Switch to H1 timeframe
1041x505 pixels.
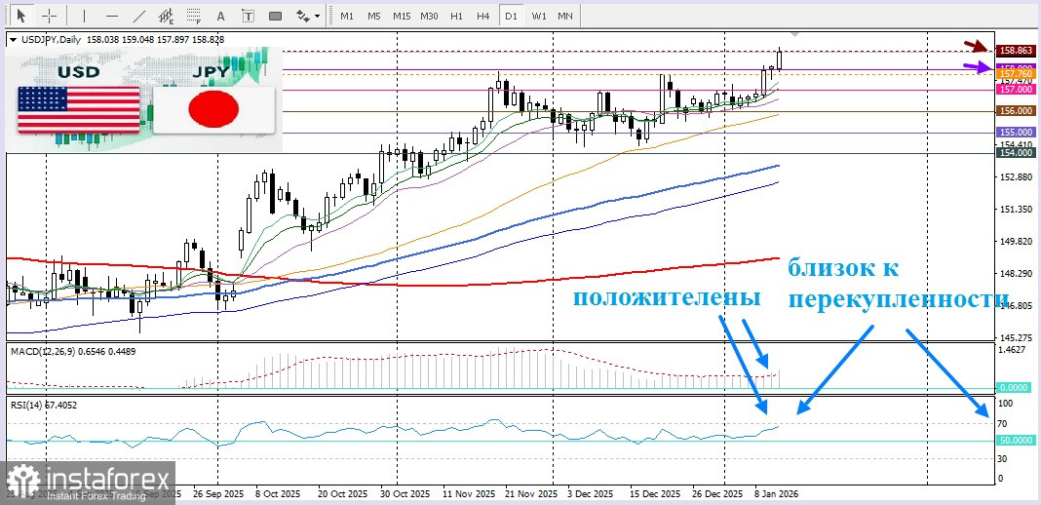456,16
